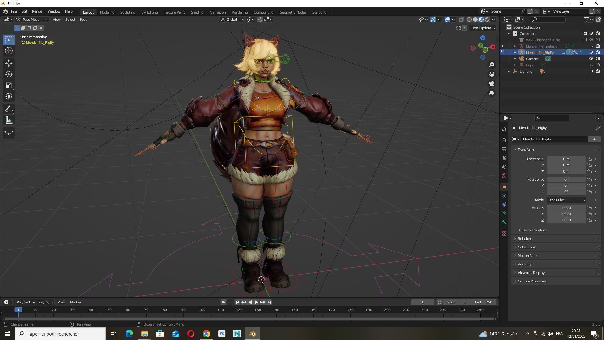This screenshot has width=604, height=340.
Task: Choose the Select Box tool
Action: pos(9,40)
